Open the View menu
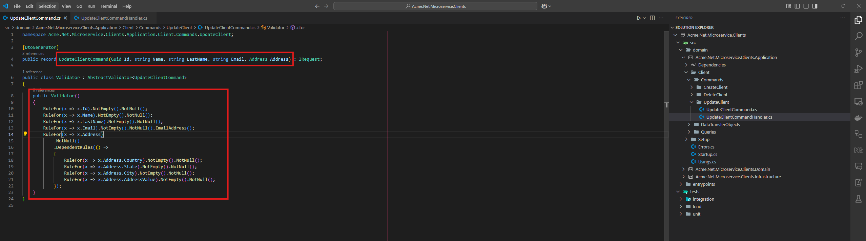This screenshot has width=866, height=241. [66, 6]
